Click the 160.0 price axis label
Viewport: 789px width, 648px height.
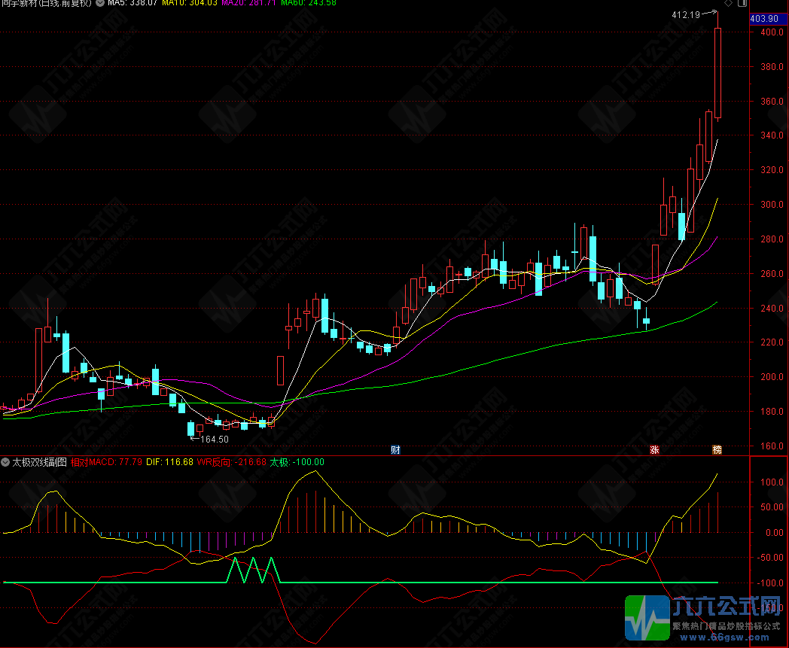tap(772, 446)
